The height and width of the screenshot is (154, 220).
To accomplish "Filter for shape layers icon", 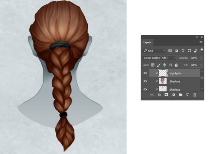I will tap(189, 51).
